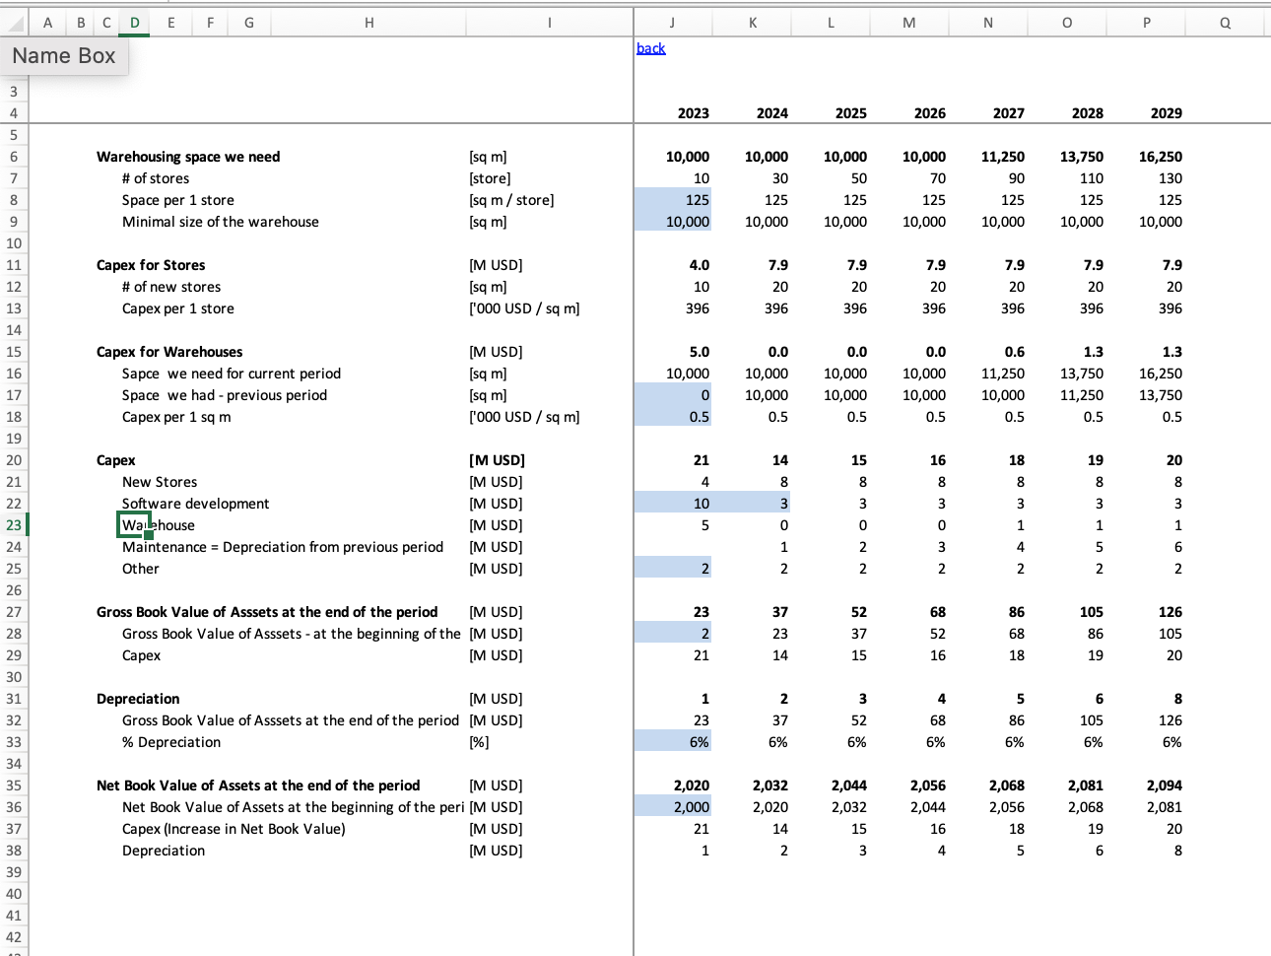Click the '[%]' unit cell
This screenshot has height=956, width=1271.
click(x=479, y=742)
